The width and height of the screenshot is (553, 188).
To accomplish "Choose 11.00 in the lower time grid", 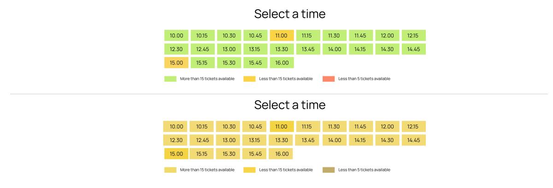I will coord(281,126).
